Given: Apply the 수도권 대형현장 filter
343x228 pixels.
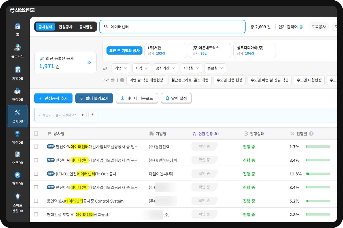Looking at the screenshot, I should point(309,80).
